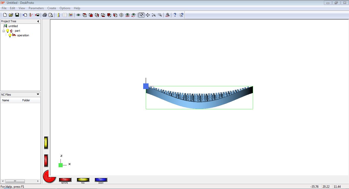Toggle the operation light bulb visibility
Screen dimensions: 349x189
[10, 35]
